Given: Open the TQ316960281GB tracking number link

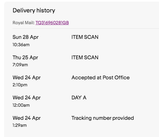Looking at the screenshot, I should pyautogui.click(x=52, y=23).
